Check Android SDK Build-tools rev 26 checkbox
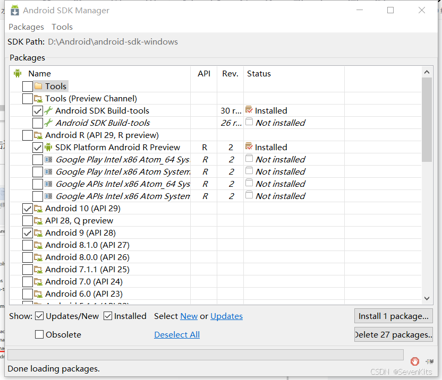The image size is (442, 380). pos(38,123)
